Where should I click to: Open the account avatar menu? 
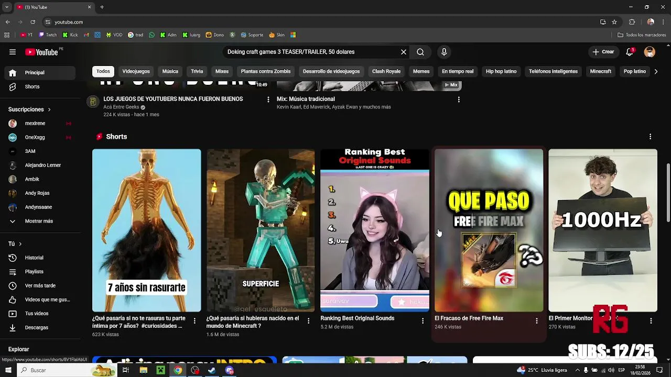[x=650, y=52]
